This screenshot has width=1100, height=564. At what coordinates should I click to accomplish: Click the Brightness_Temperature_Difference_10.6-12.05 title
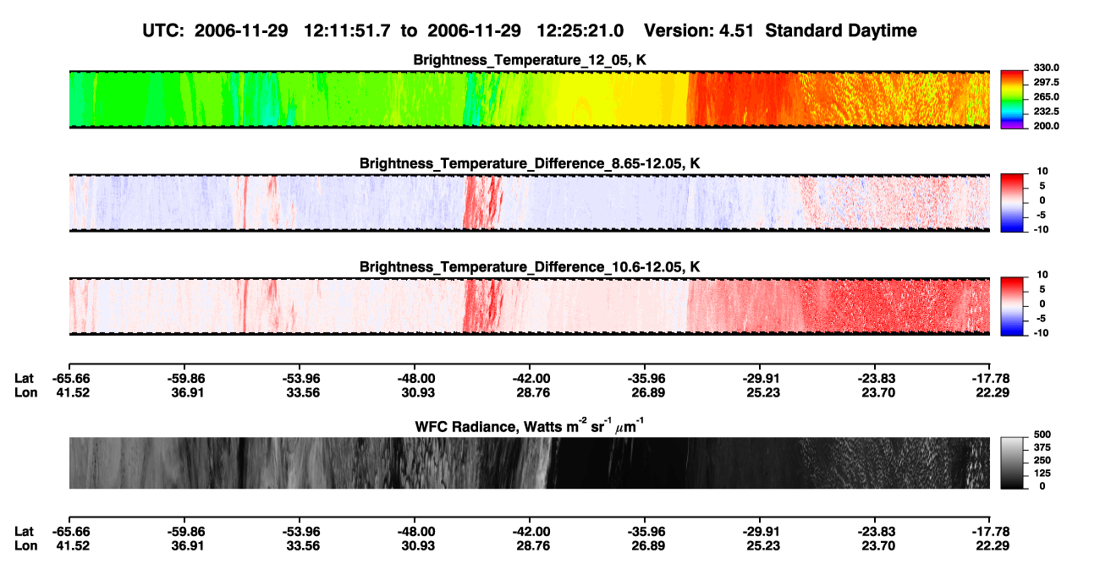click(x=530, y=267)
